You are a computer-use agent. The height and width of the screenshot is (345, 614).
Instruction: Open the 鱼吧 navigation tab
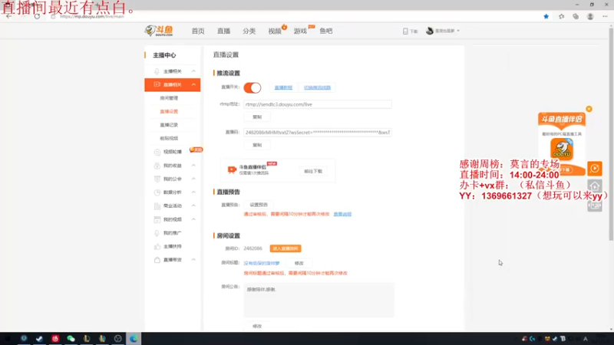pyautogui.click(x=325, y=31)
